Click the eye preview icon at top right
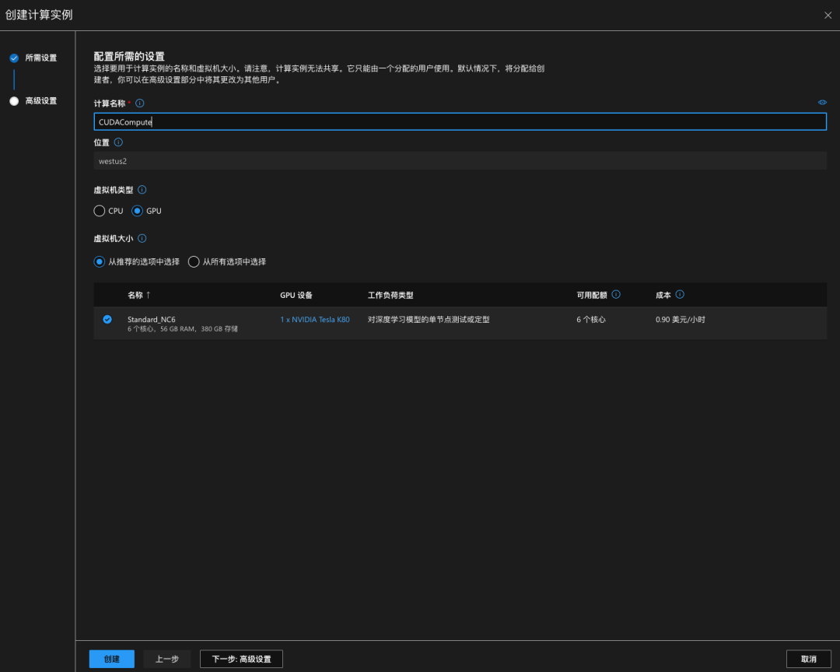 coord(822,103)
